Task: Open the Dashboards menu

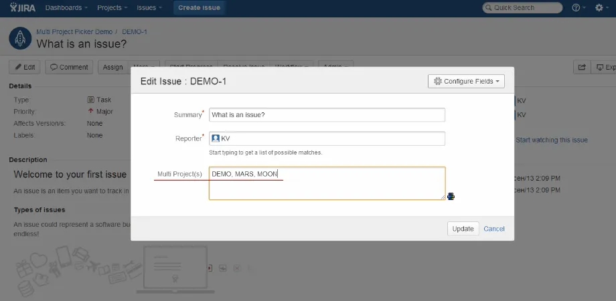Action: [x=66, y=7]
